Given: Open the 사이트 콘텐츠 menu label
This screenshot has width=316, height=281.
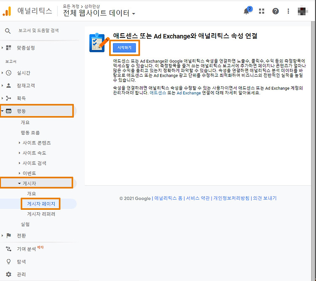Looking at the screenshot, I should (x=37, y=143).
